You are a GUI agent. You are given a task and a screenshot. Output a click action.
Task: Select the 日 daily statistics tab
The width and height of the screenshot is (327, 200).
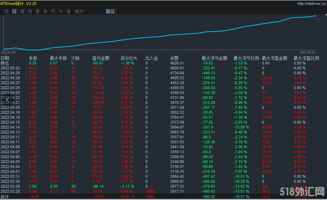tap(14, 11)
